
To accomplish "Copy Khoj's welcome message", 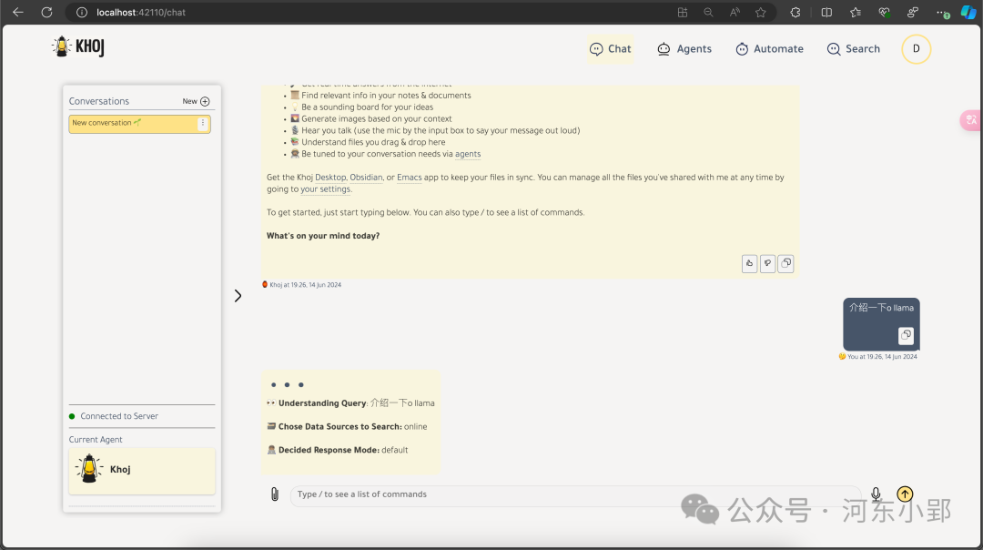I will pyautogui.click(x=785, y=263).
